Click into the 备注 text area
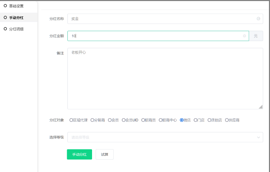This screenshot has height=172, width=270. click(x=165, y=79)
